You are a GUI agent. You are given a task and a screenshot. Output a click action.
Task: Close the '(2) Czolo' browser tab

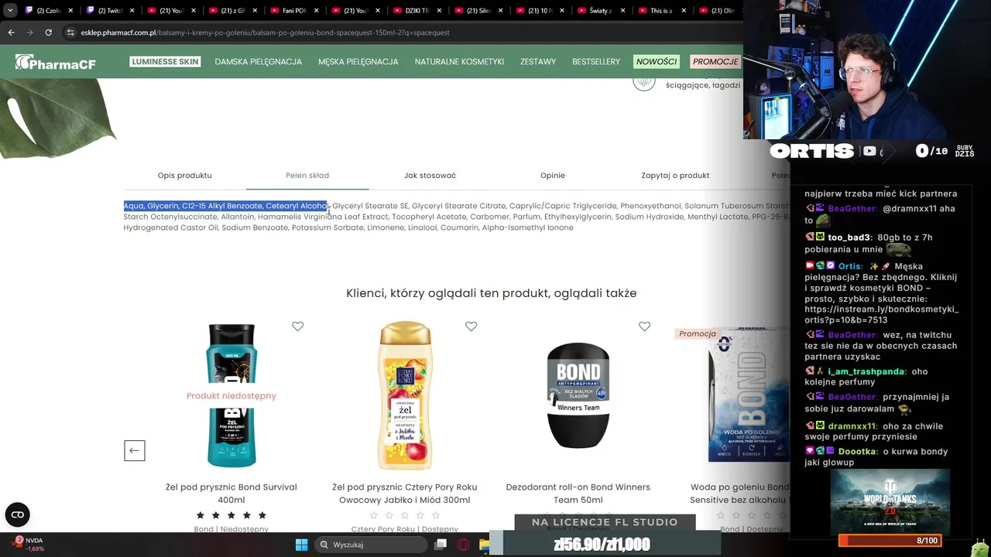click(x=70, y=11)
